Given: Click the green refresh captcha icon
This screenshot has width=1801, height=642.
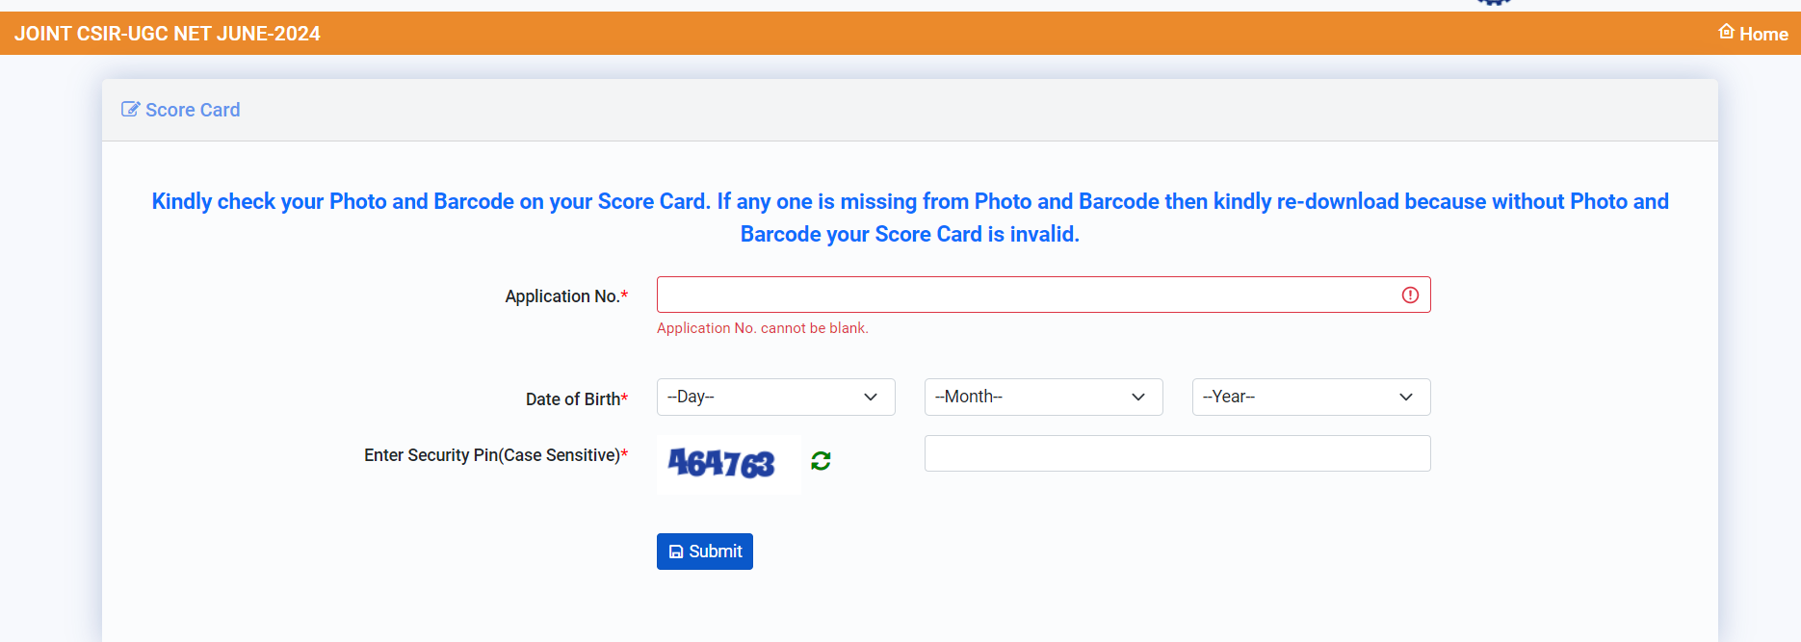Looking at the screenshot, I should click(x=821, y=461).
